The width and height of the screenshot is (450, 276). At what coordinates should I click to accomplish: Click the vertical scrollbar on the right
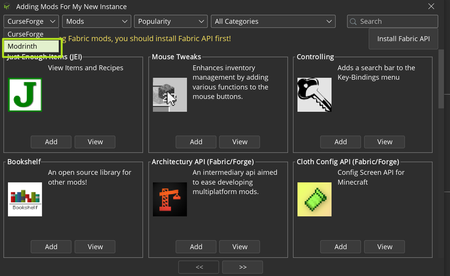click(x=441, y=79)
